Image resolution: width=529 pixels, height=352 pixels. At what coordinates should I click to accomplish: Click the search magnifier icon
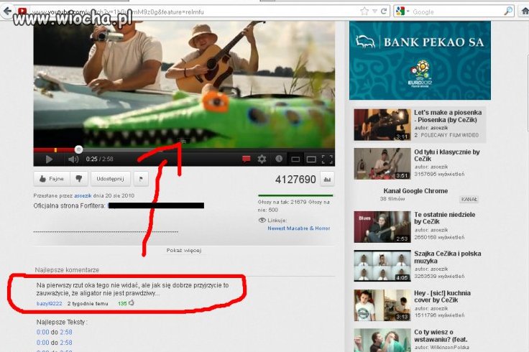coord(508,11)
